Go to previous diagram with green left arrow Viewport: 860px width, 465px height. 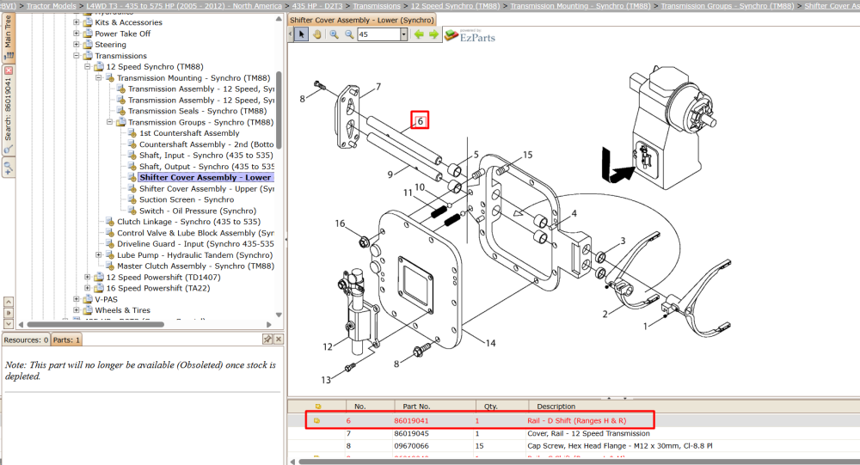click(419, 34)
